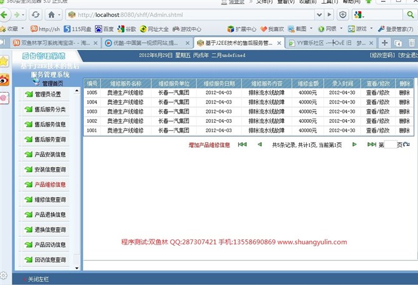Screen dimensions: 418x285
Task: Open the 网址大全 bookmark
Action: (154, 29)
